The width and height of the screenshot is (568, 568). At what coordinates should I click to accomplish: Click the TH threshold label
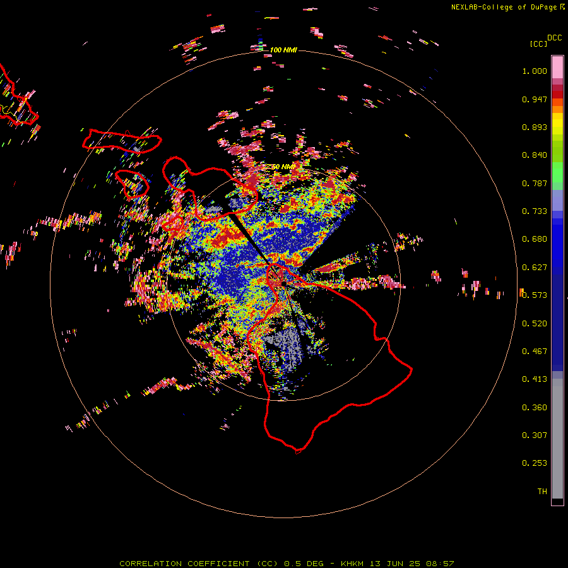pos(542,492)
